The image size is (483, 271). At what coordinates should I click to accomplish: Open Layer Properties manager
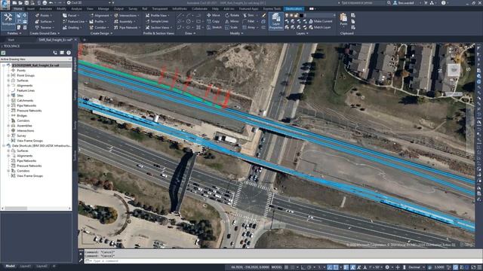(276, 21)
